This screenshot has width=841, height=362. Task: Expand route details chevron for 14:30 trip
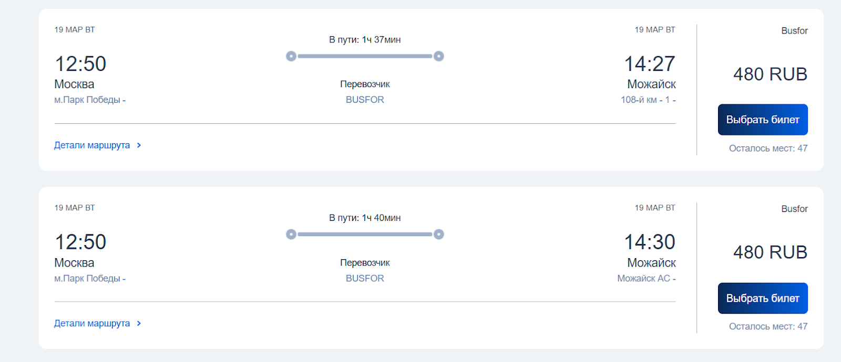pyautogui.click(x=139, y=324)
